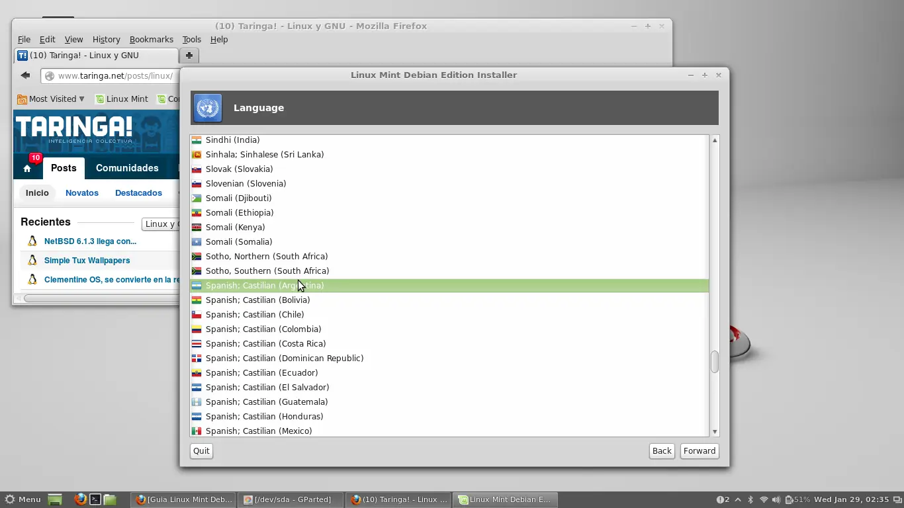Select the Taringa! - Linux y GNU browser tab

97,56
